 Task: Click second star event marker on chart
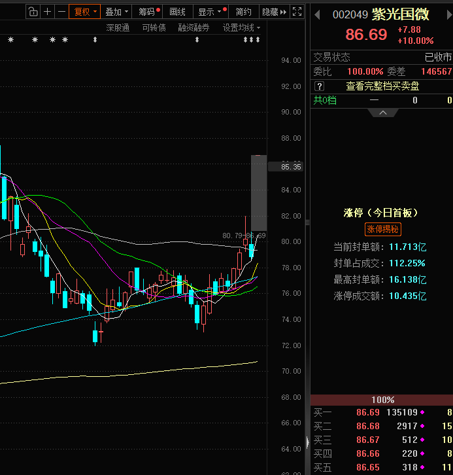tap(35, 40)
